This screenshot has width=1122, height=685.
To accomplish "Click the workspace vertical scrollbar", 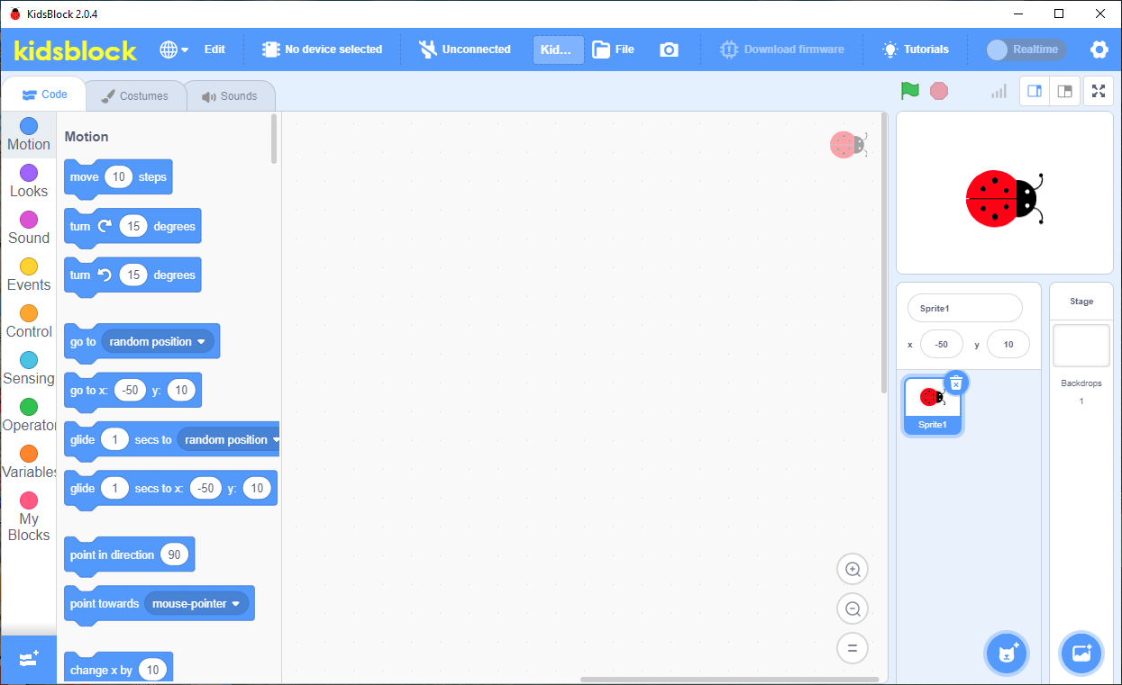I will click(884, 253).
